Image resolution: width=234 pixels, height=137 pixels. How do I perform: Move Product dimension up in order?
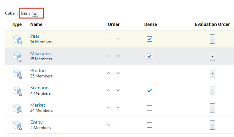coord(108,73)
